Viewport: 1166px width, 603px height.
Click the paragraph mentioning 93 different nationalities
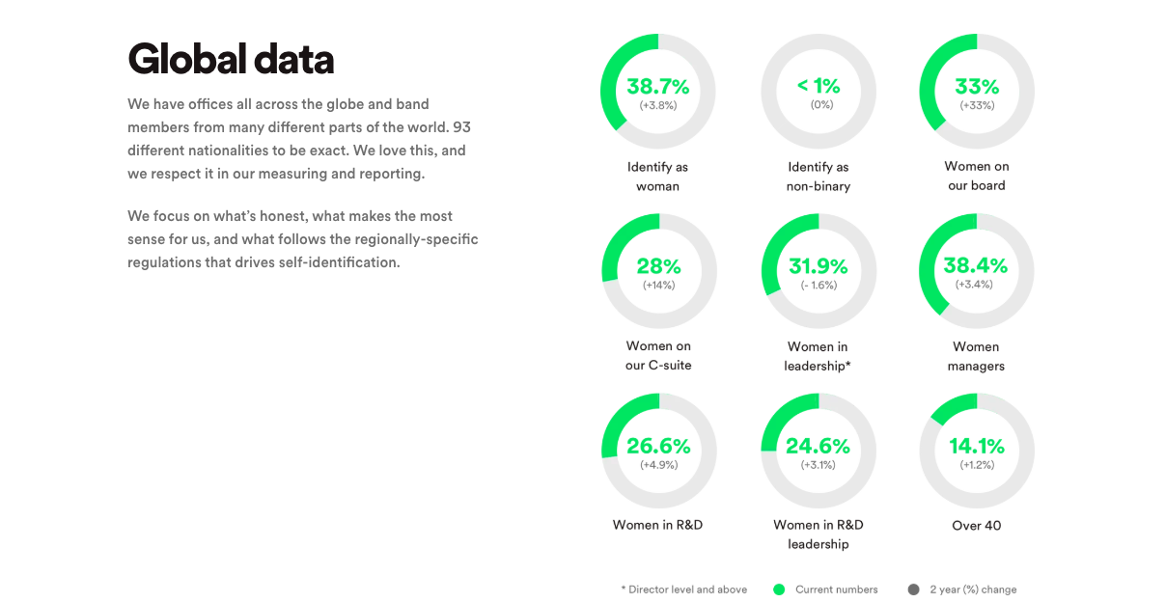tap(299, 139)
